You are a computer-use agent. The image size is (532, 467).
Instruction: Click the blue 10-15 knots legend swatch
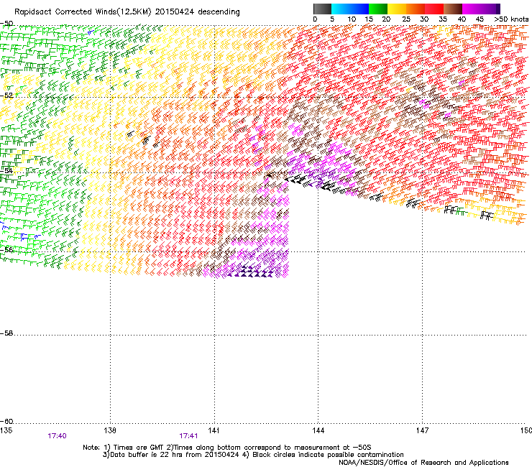[359, 9]
